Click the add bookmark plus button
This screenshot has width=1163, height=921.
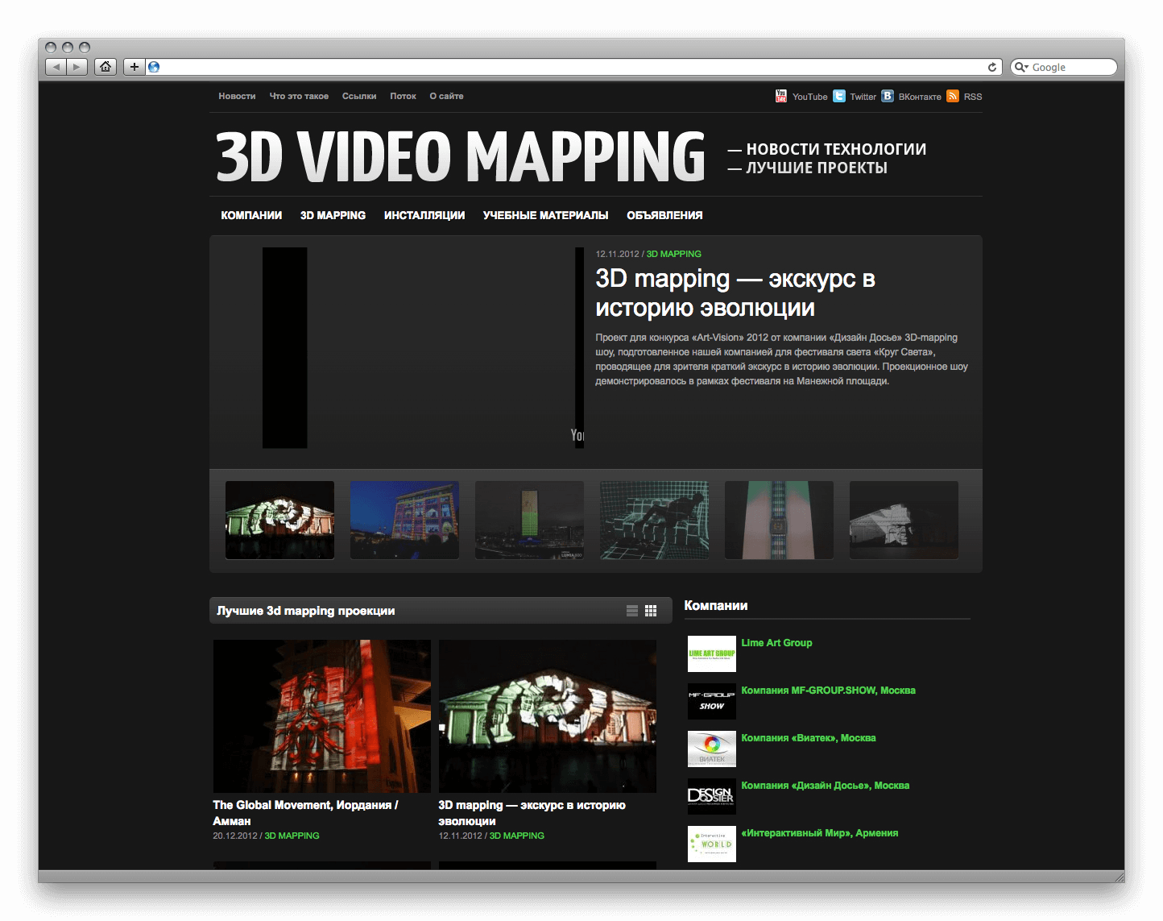coord(134,67)
